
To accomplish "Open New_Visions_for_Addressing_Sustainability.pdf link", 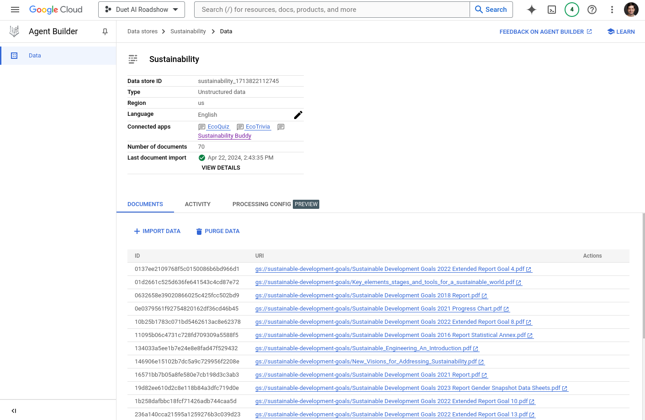I will pyautogui.click(x=366, y=362).
